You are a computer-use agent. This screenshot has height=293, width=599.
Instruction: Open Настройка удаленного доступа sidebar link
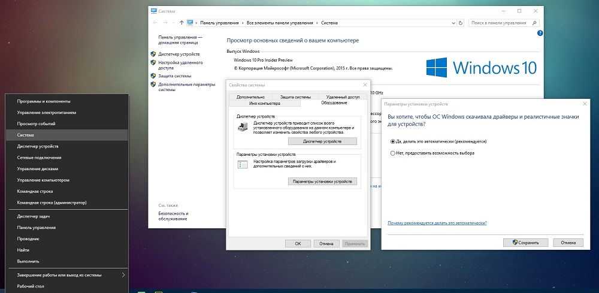[181, 65]
